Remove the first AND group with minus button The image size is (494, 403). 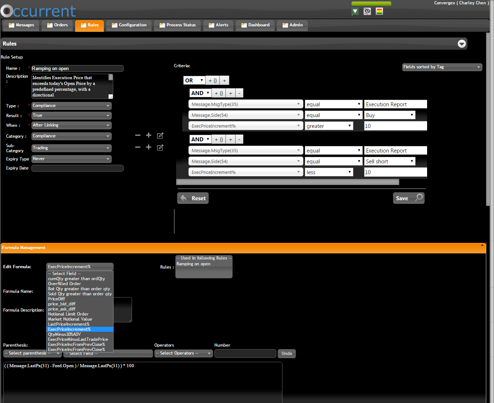click(239, 93)
